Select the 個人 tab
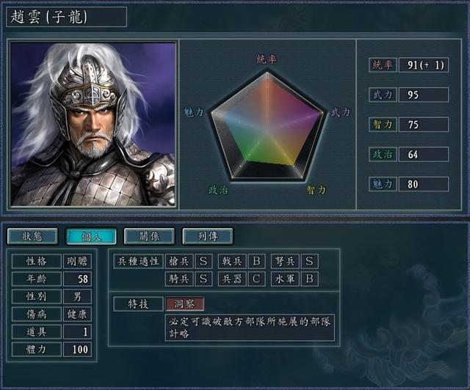The height and width of the screenshot is (390, 470). click(x=91, y=237)
